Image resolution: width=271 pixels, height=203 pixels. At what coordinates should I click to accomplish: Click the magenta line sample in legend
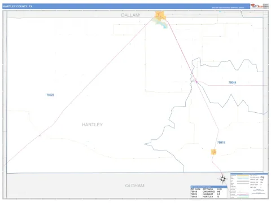pos(243,194)
